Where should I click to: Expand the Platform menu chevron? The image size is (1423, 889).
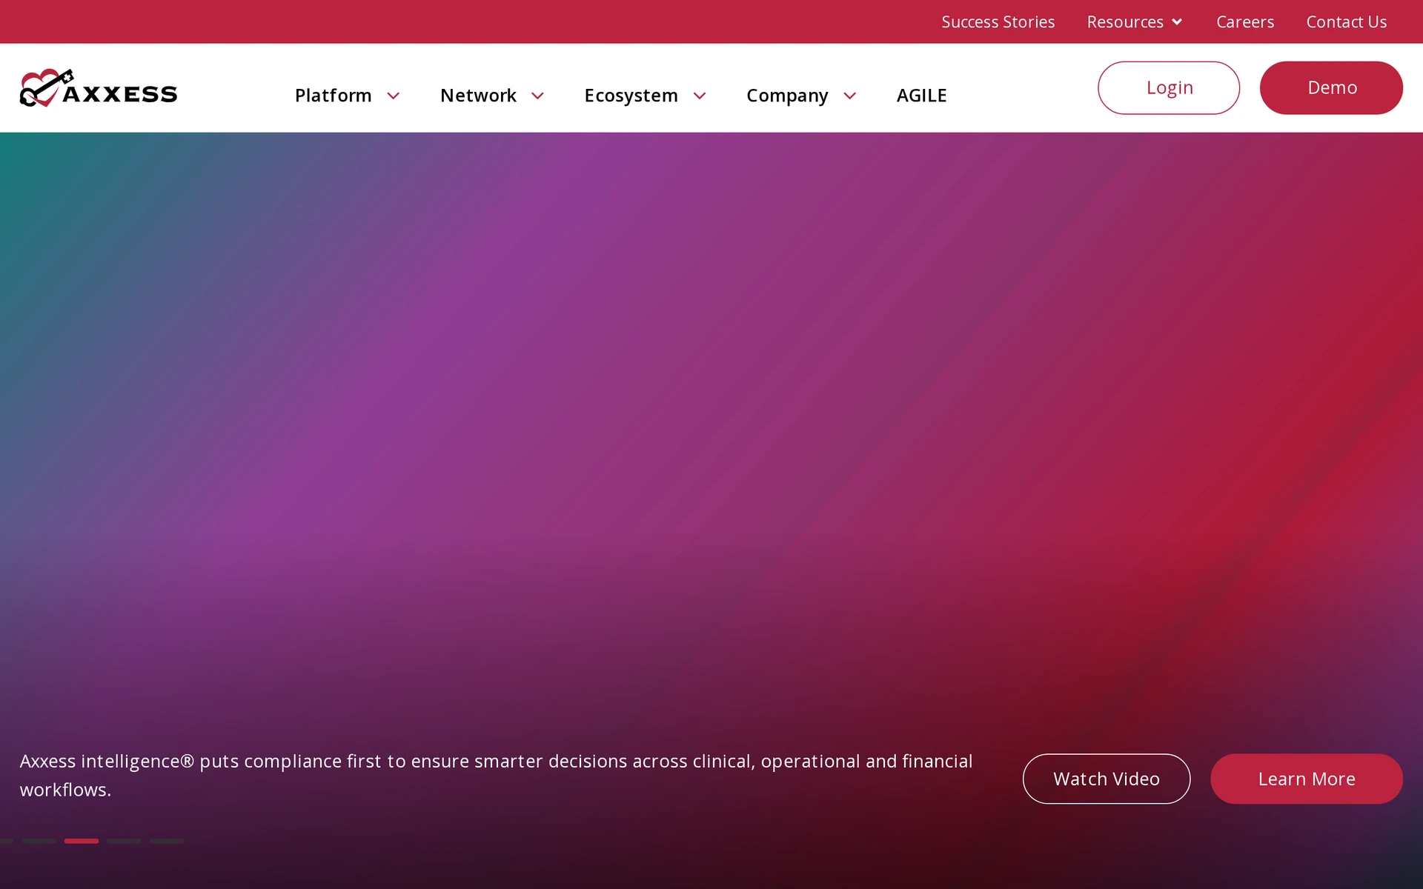tap(394, 96)
